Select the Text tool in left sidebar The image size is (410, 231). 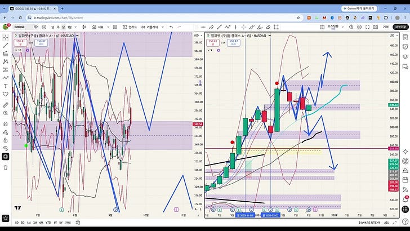click(x=6, y=86)
